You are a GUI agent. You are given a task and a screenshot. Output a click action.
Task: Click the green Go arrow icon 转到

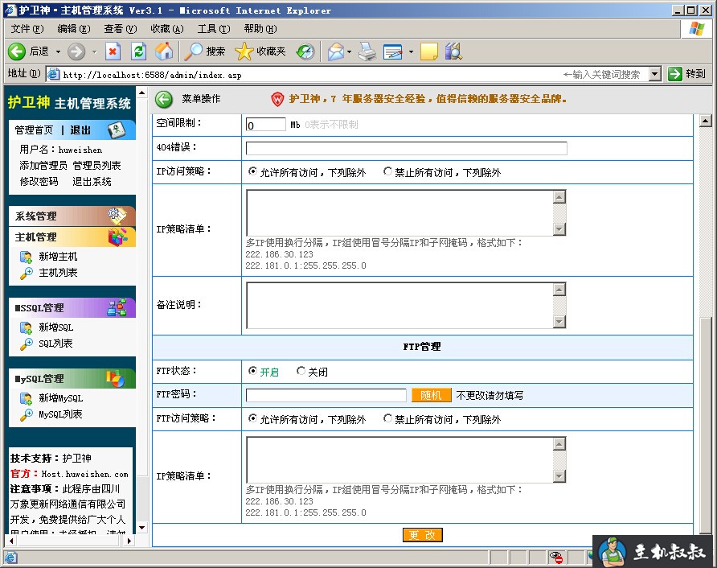click(675, 74)
